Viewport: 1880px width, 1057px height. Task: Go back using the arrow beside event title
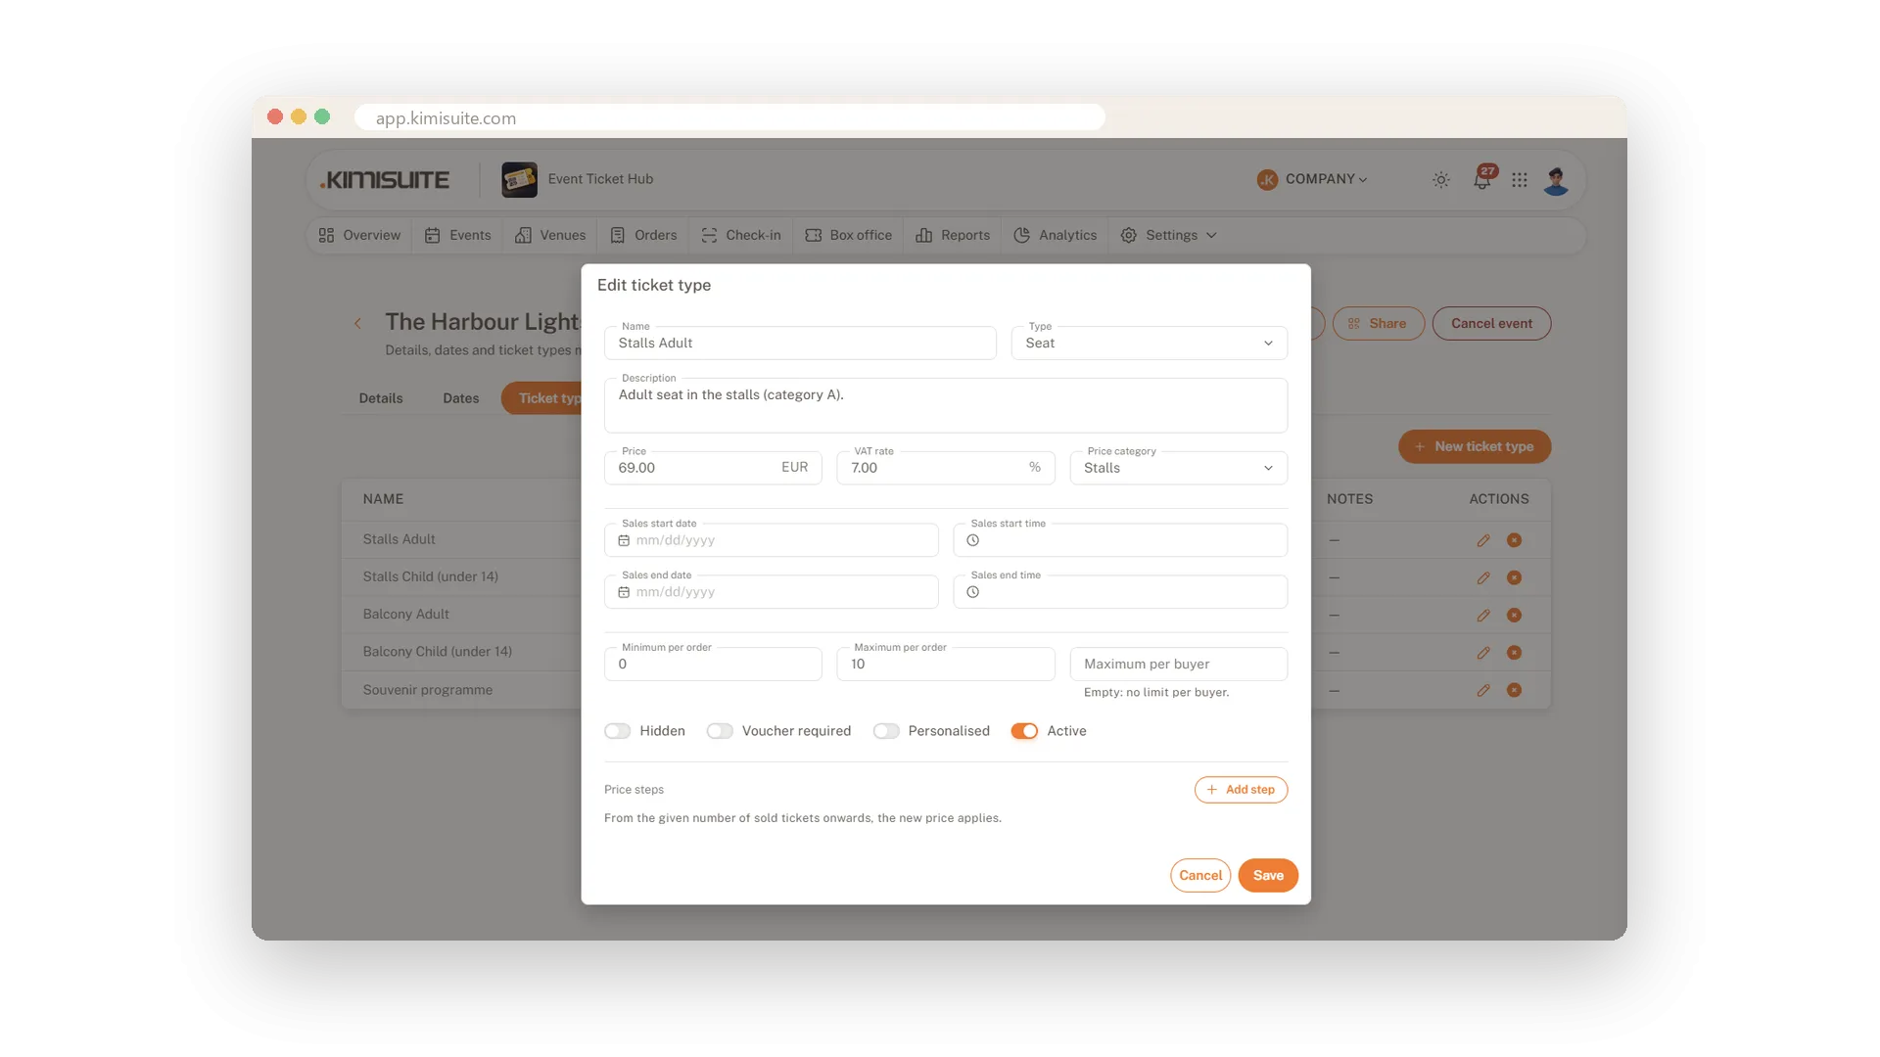coord(357,323)
